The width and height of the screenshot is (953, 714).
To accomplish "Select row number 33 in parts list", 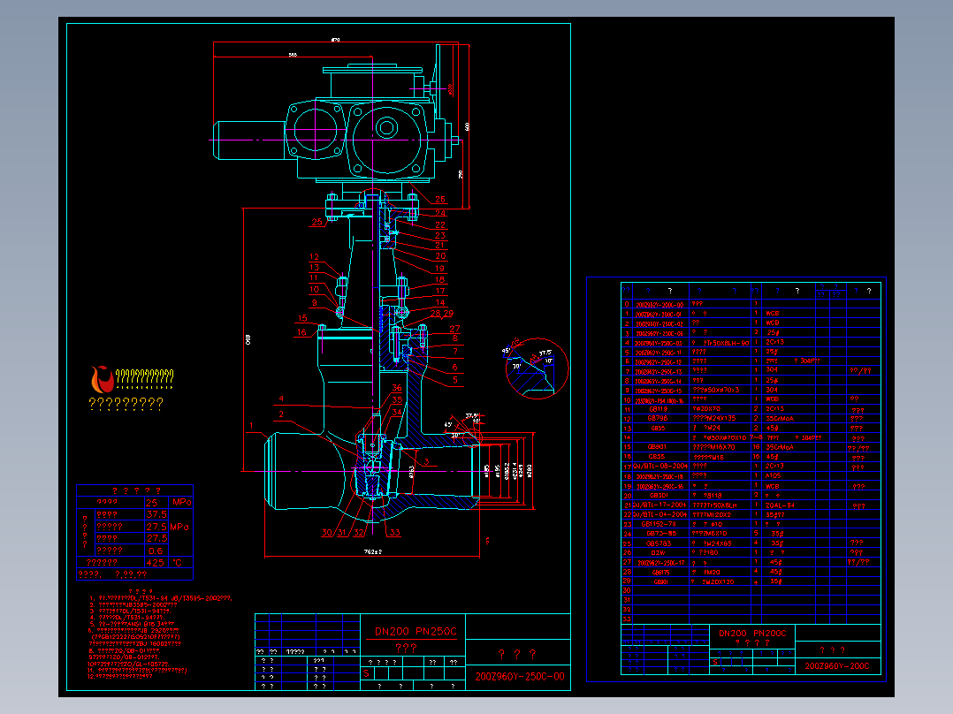I will coord(627,619).
